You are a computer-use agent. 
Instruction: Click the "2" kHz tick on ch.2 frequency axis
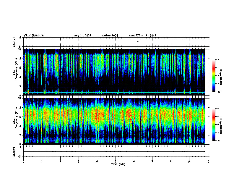pyautogui.click(x=21, y=135)
